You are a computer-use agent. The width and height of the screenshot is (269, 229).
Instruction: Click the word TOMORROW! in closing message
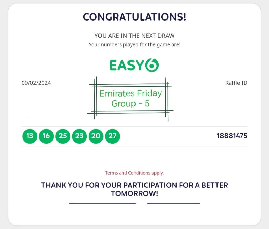pos(134,193)
